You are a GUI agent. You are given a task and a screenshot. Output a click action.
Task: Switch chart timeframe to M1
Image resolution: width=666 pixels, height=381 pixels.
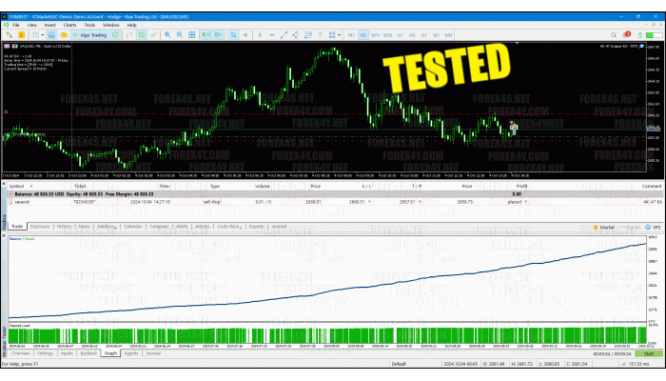tap(351, 35)
